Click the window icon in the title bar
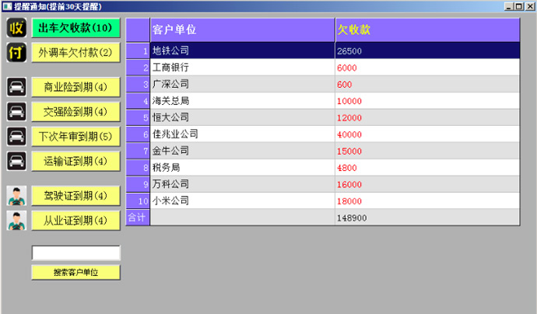This screenshot has height=314, width=537. click(7, 6)
